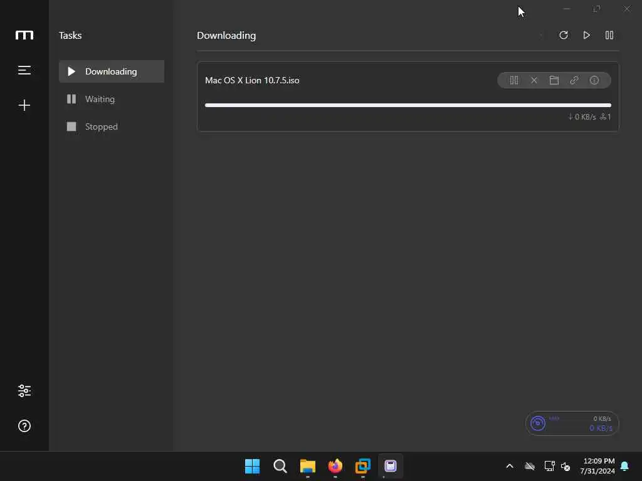Select the Stopped tasks tab

(x=112, y=127)
